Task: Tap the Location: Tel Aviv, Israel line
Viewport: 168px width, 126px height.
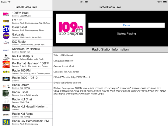Action: 66,72
